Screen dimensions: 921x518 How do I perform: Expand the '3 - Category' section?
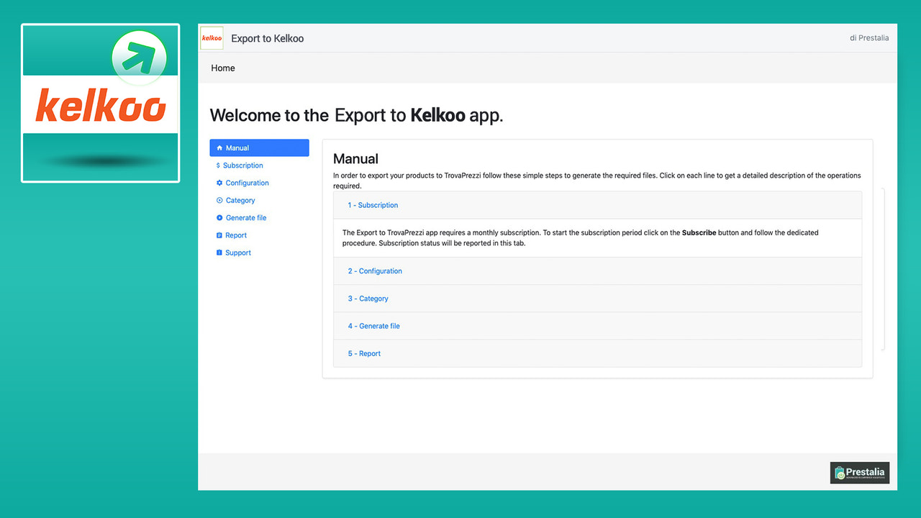point(368,299)
